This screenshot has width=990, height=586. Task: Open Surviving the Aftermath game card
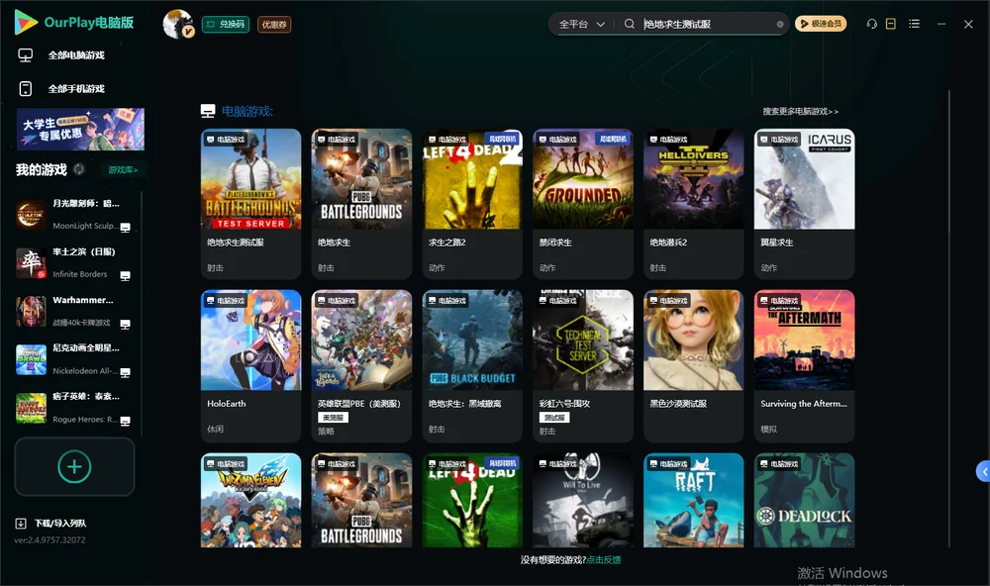coord(804,365)
